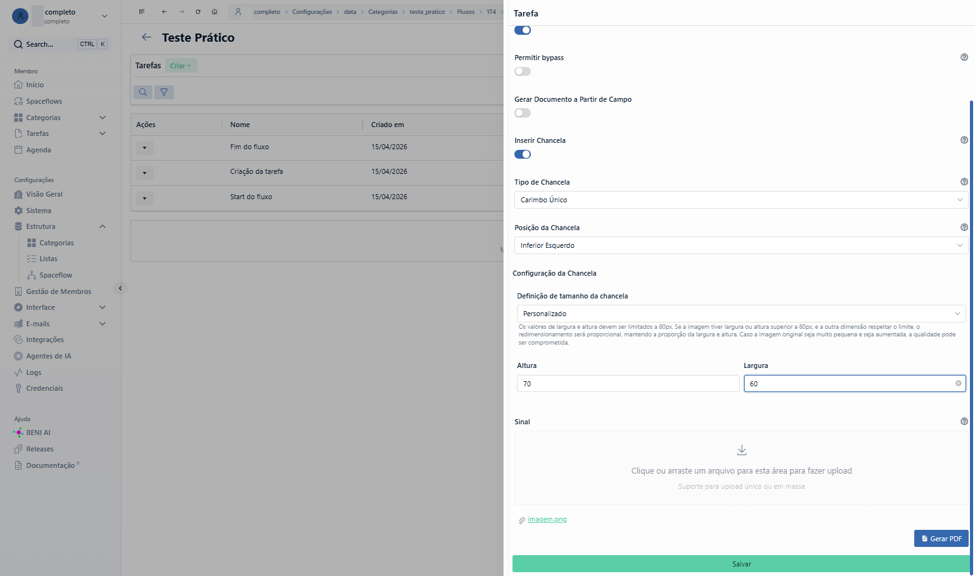Viewport: 975px width, 576px height.
Task: Click the help icon next to Inserir Chancela
Action: pyautogui.click(x=964, y=140)
